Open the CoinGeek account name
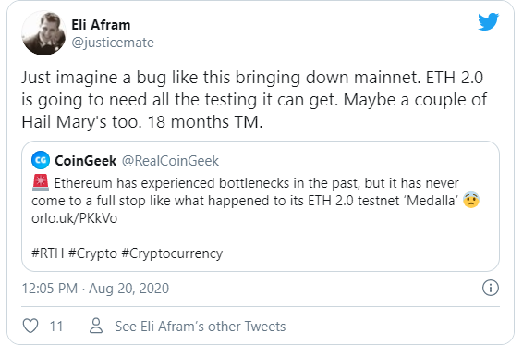Image resolution: width=523 pixels, height=345 pixels. pyautogui.click(x=86, y=161)
